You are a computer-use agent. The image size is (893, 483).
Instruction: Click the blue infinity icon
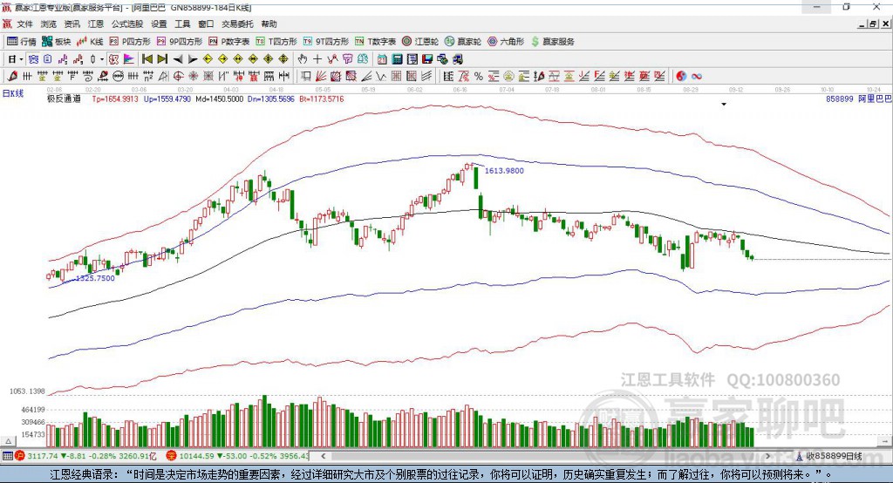click(696, 76)
